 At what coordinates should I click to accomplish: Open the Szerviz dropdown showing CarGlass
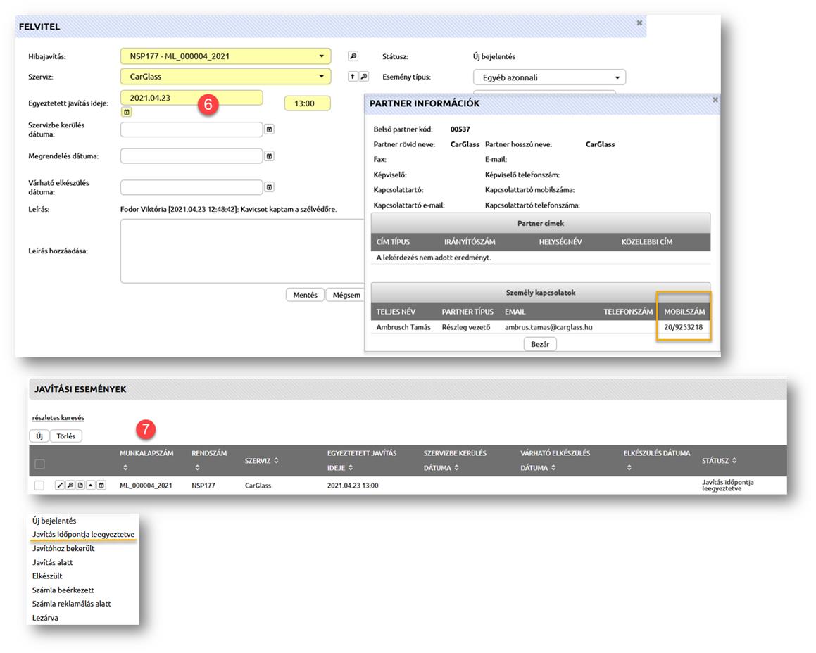[x=225, y=77]
